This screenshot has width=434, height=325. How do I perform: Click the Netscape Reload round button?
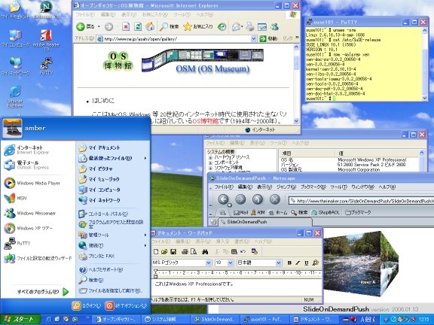(258, 199)
